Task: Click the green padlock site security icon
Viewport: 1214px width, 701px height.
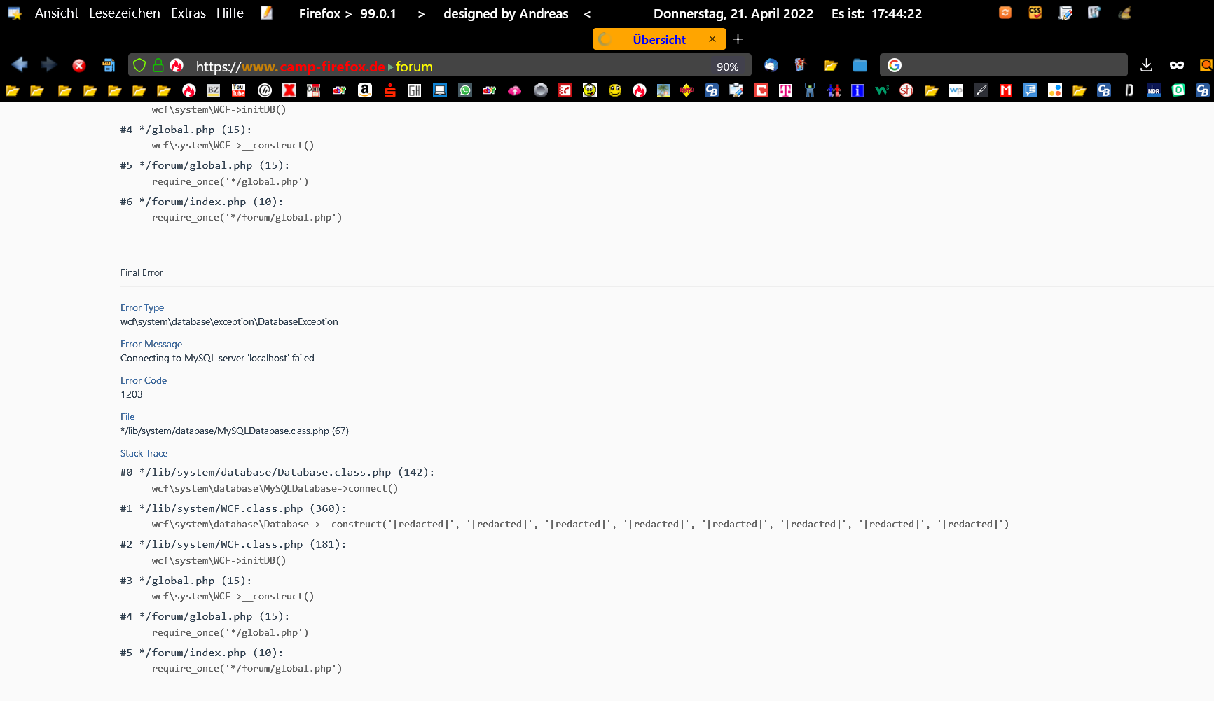Action: [158, 66]
